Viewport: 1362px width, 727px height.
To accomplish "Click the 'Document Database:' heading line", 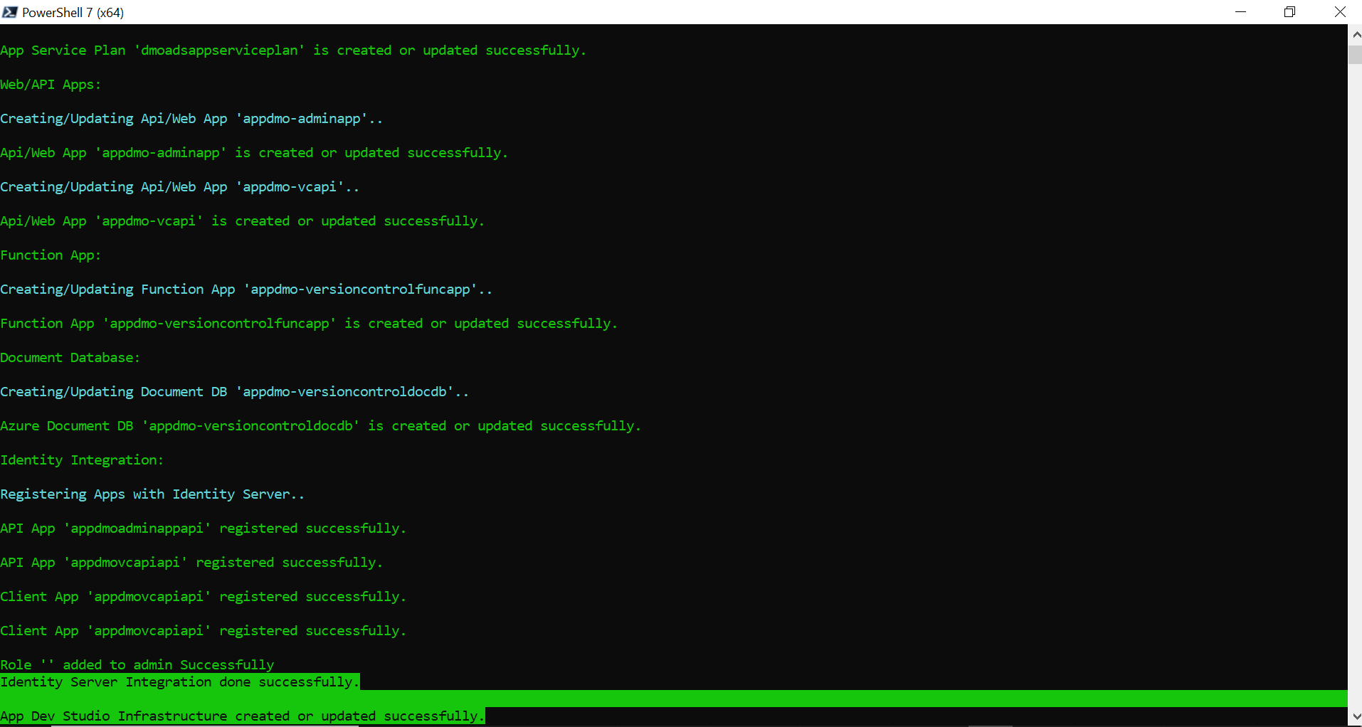I will click(x=70, y=358).
